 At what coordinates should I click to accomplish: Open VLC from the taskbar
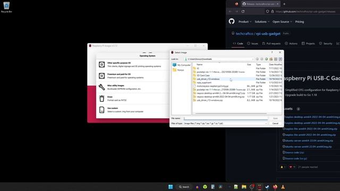(283, 187)
